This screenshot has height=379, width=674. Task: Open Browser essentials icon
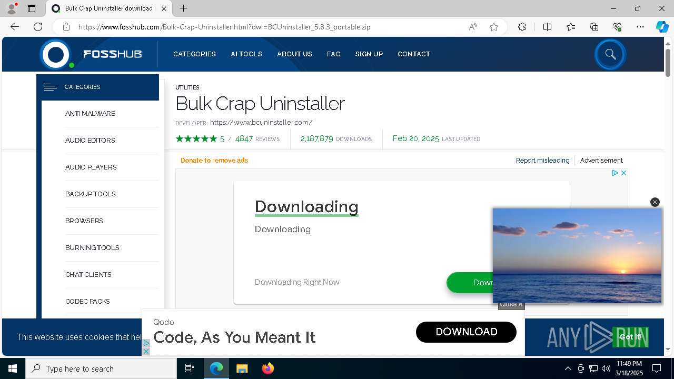pyautogui.click(x=617, y=27)
